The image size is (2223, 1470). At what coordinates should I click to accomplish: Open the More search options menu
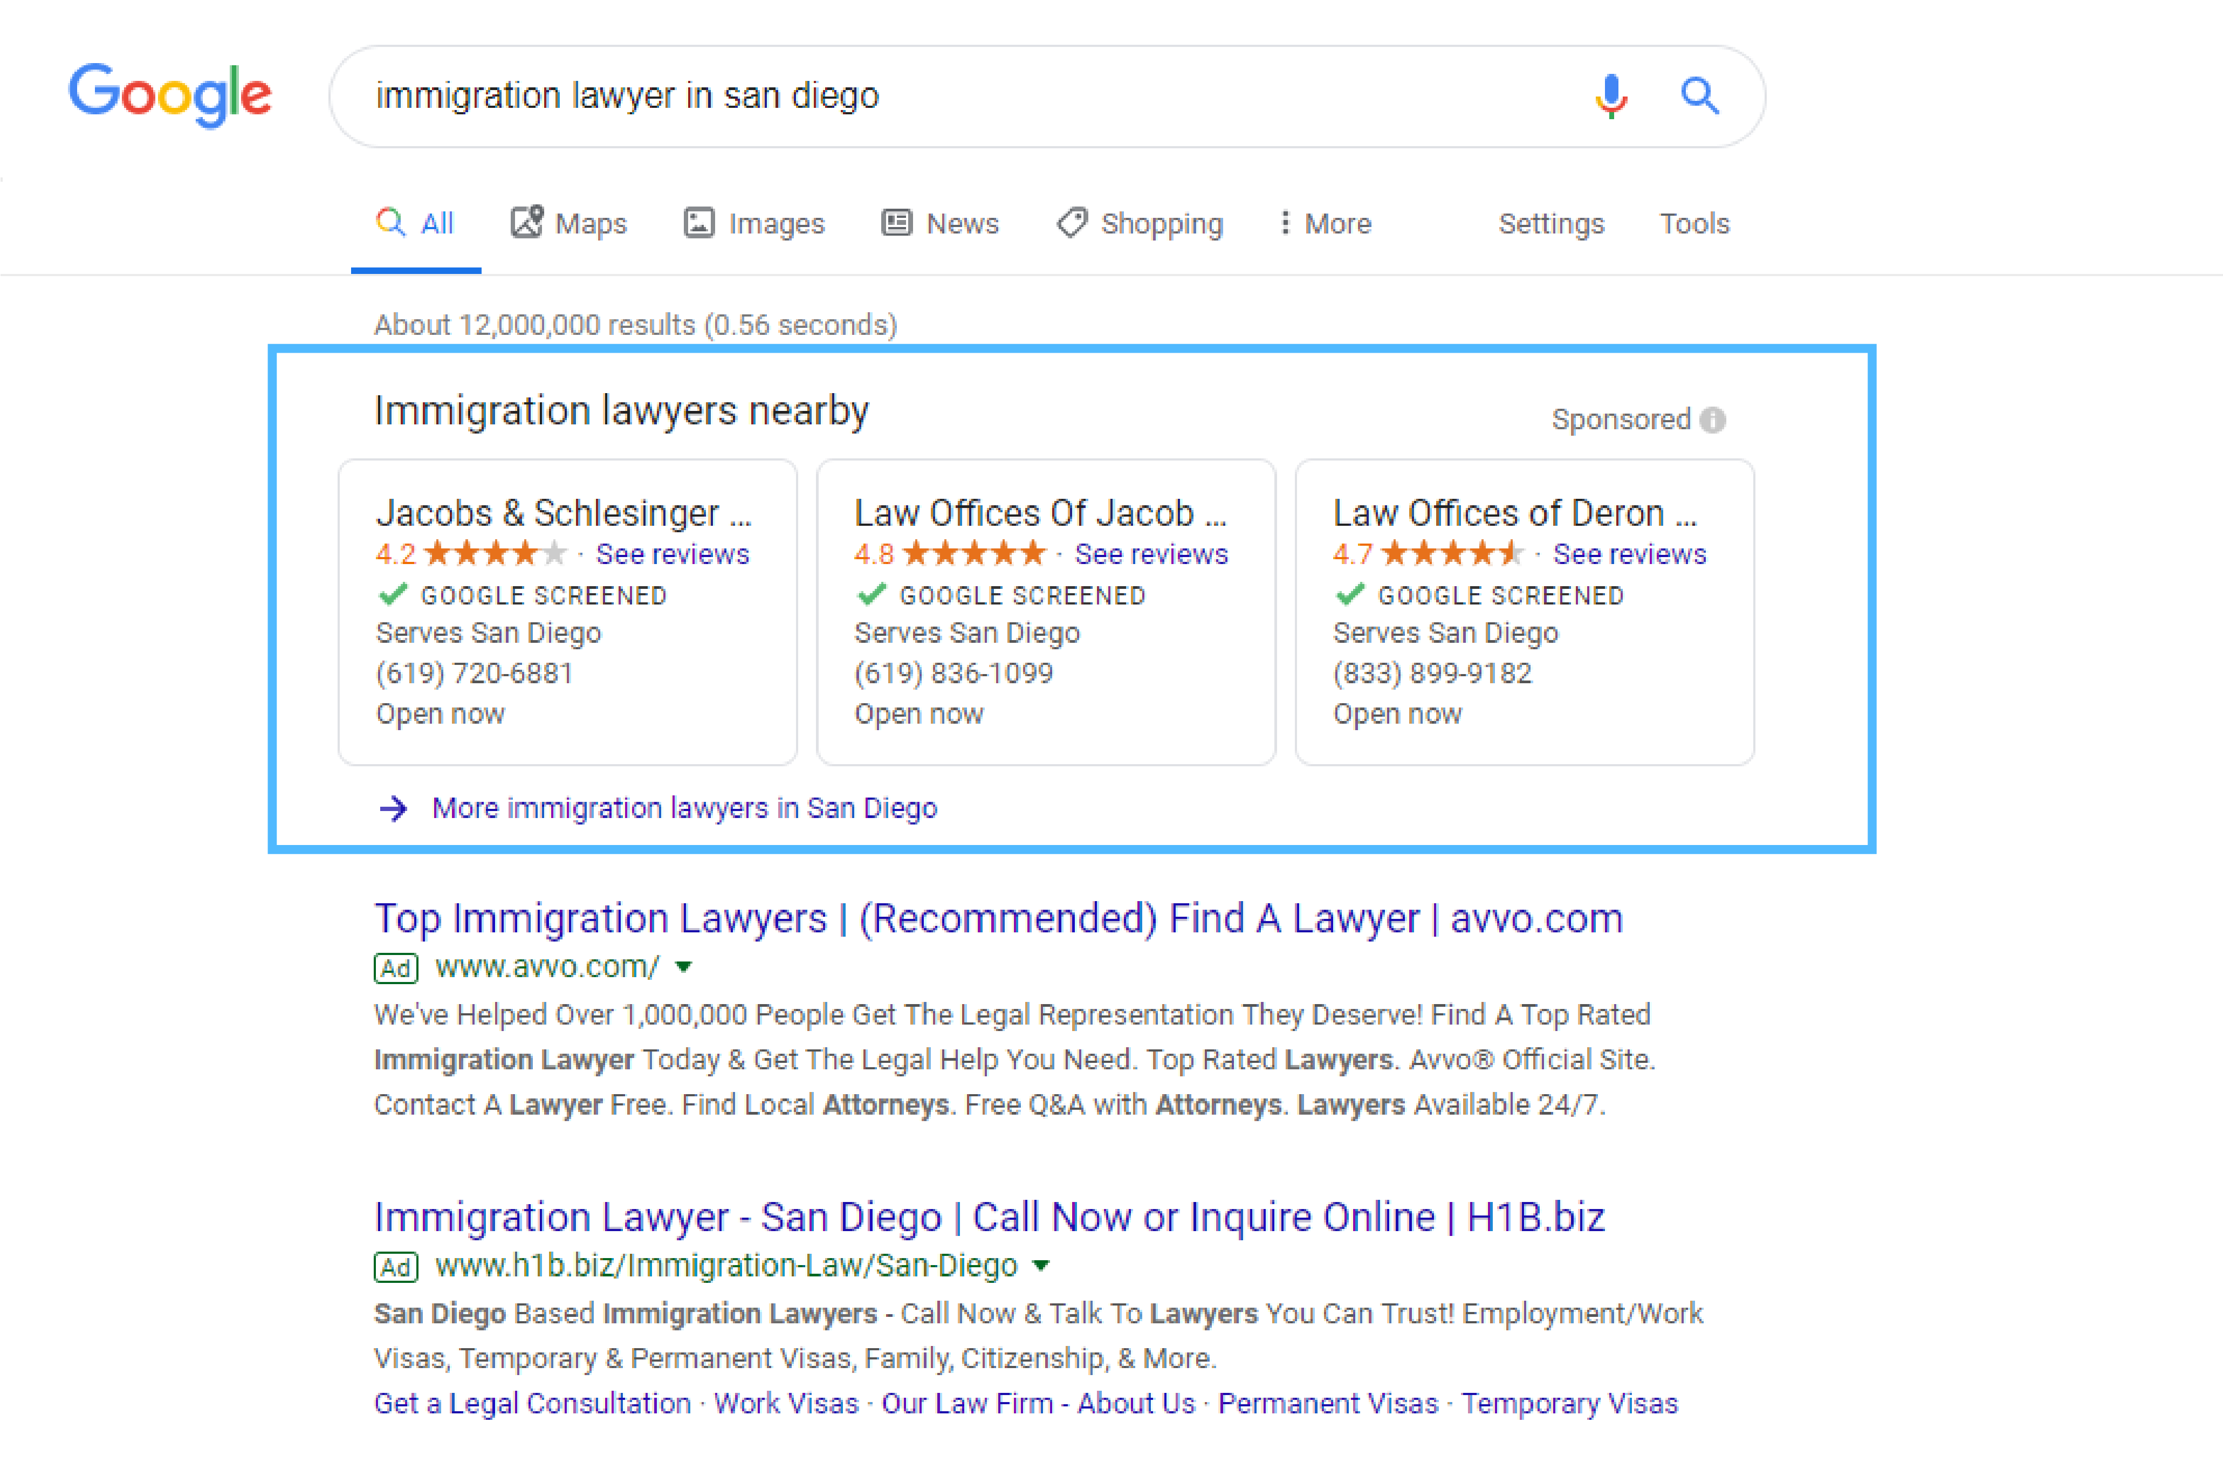pos(1322,222)
